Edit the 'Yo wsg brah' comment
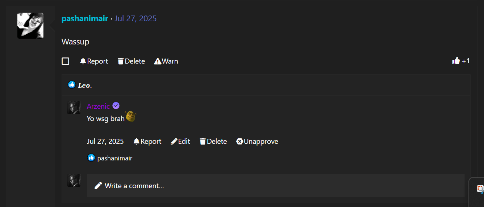Screen dimensions: 484x207 pos(180,142)
